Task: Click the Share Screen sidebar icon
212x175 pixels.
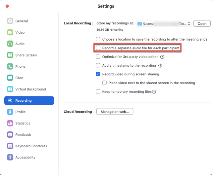Action: (x=10, y=55)
